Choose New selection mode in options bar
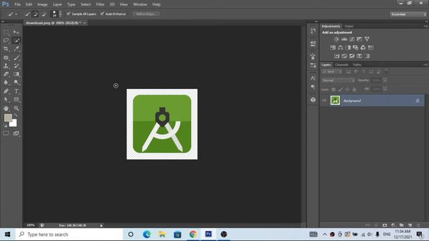Screen dimensions: 429x241 pyautogui.click(x=27, y=14)
